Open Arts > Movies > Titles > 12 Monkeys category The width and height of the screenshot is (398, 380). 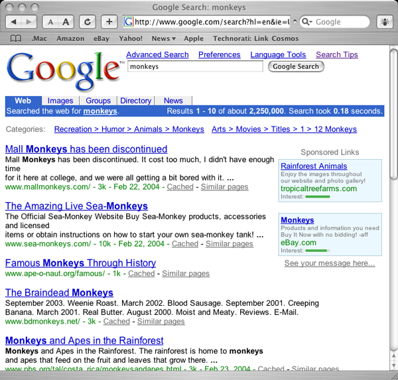(285, 129)
